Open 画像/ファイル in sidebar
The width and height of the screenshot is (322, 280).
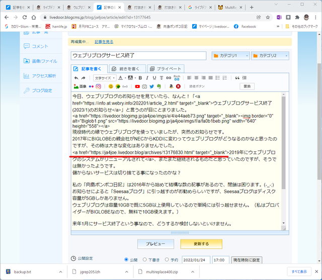click(x=41, y=61)
